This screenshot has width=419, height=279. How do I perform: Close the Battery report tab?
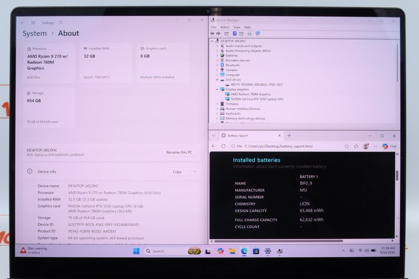click(x=279, y=136)
